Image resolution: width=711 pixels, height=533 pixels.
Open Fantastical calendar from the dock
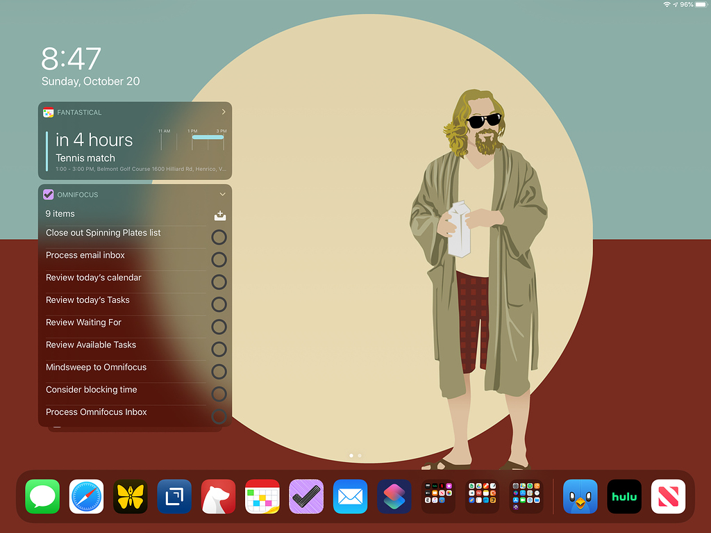coord(262,496)
